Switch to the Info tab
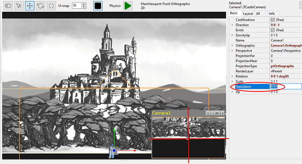Viewport: 302px width, 164px height. [x=272, y=14]
